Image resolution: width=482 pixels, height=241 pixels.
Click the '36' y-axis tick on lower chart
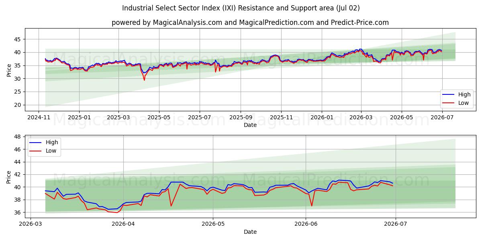17,212
